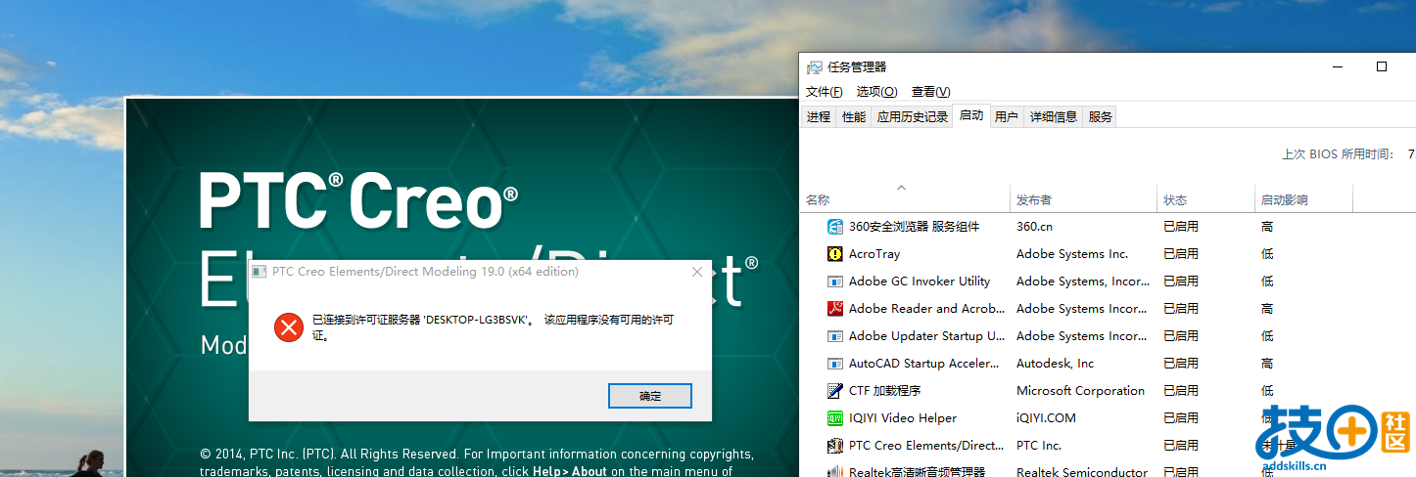Select the AutoCAD Startup Acceler... entry
This screenshot has height=477, width=1416.
point(925,364)
